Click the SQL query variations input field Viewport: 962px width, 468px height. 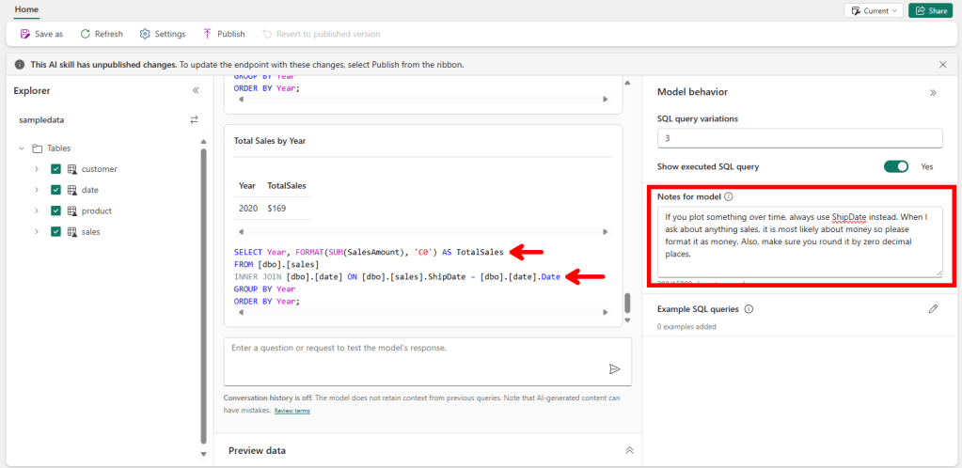[799, 138]
